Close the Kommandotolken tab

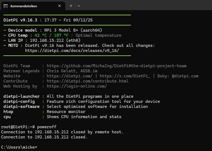pos(60,6)
